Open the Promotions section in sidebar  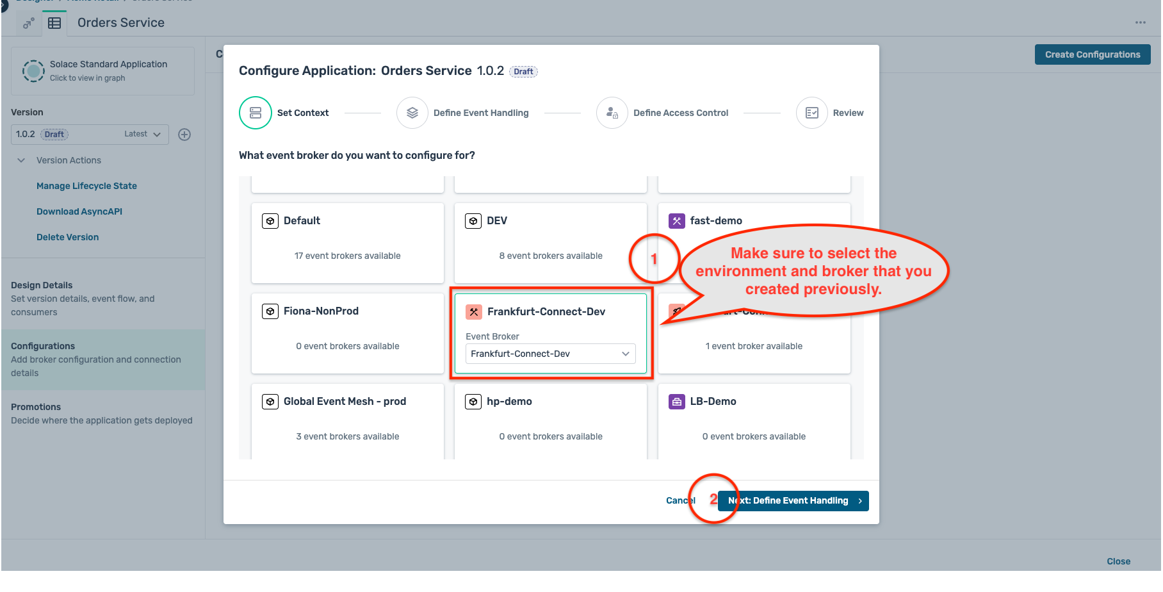pyautogui.click(x=102, y=413)
